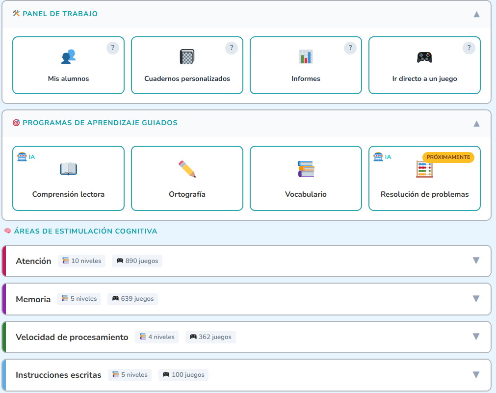Click the abacus icon of Resolución de problemas
The height and width of the screenshot is (393, 496).
(424, 169)
